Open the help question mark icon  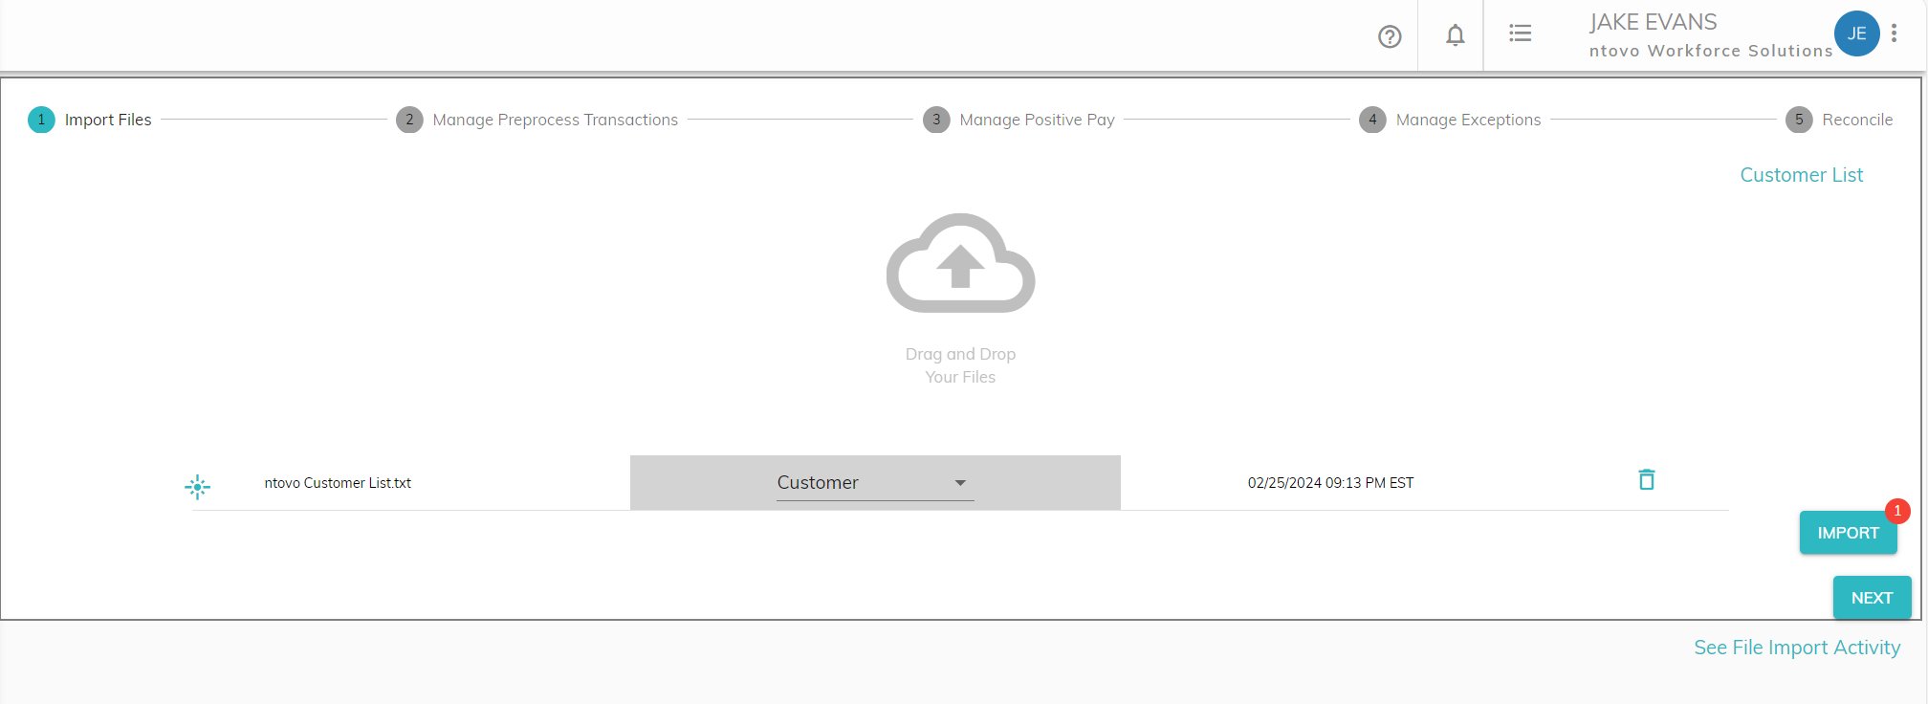coord(1390,36)
